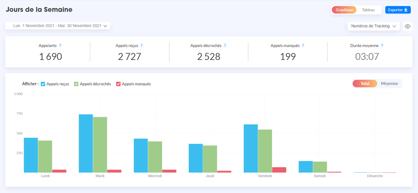Toggle the Appels décrochés checkbox
Screen dimensions: 418x193
[x=76, y=84]
